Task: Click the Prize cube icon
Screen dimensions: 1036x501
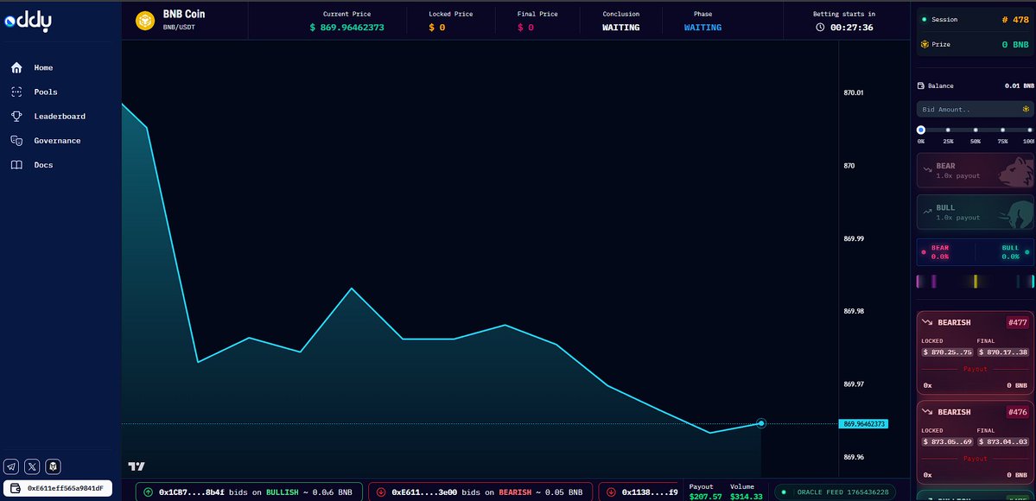Action: coord(925,44)
